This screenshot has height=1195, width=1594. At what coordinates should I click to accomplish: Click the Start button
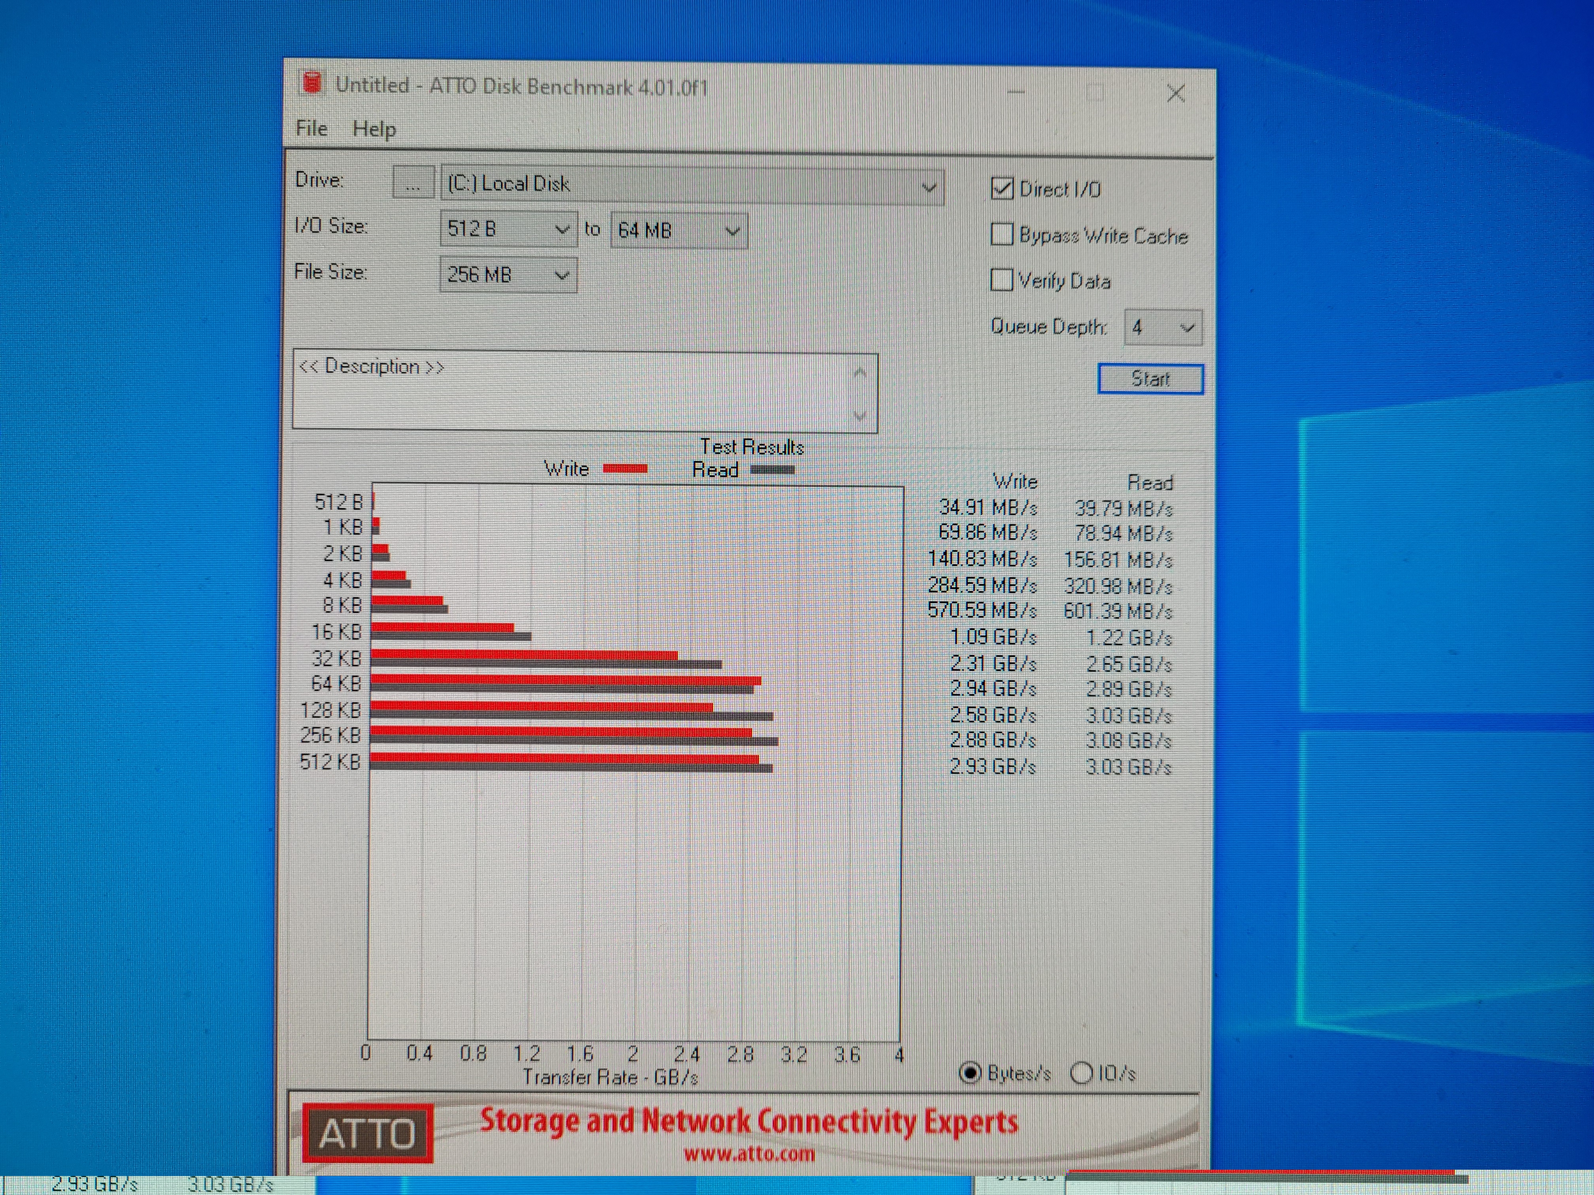pyautogui.click(x=1150, y=379)
